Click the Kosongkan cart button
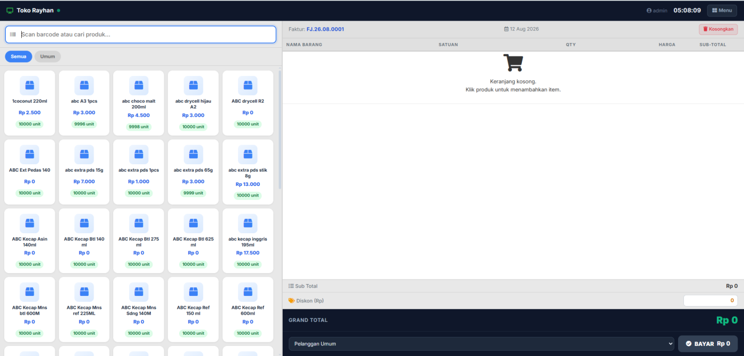Viewport: 744px width, 356px height. [x=718, y=29]
